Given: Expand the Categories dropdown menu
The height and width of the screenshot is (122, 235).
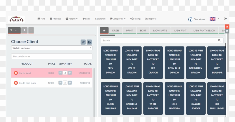Looking at the screenshot, I should 118,19.
